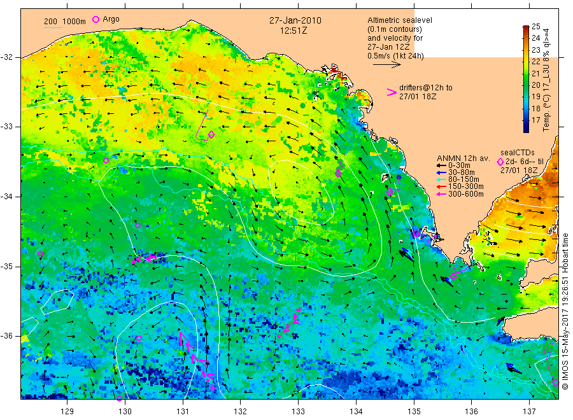
Task: Click the red 150-300m legend arrow
Action: click(x=442, y=186)
